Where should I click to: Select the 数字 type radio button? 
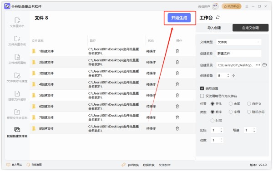[x=212, y=112]
